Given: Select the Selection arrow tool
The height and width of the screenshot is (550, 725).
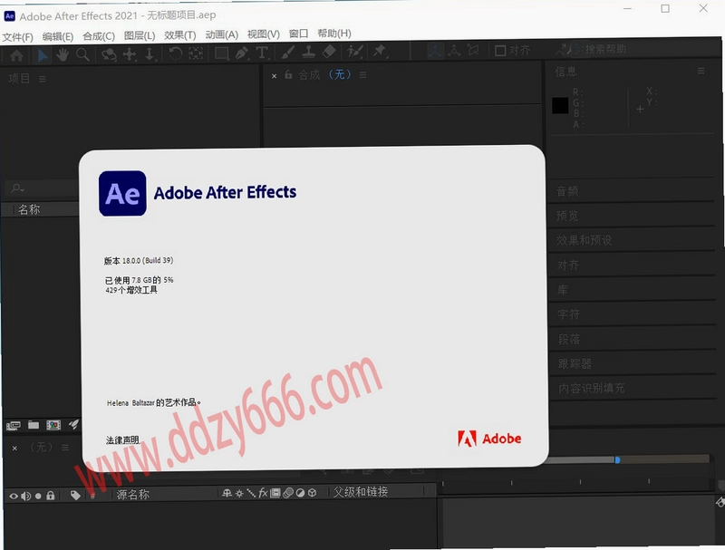Looking at the screenshot, I should click(x=43, y=55).
